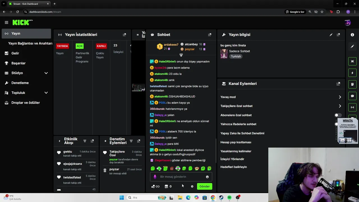359x202 pixels.
Task: Expand the Stüdyo sidebar section
Action: click(x=46, y=73)
